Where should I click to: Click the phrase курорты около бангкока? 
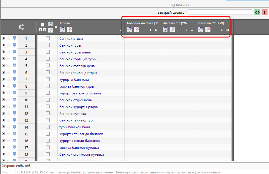pyautogui.click(x=79, y=141)
